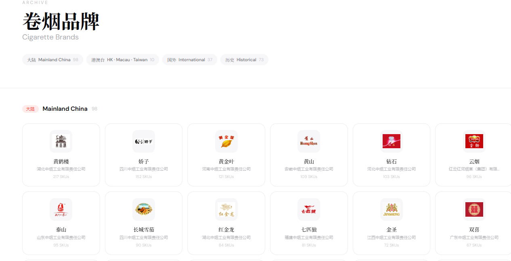511x261 pixels.
Task: Click the 81 SKUs count text
Action: coord(309,245)
